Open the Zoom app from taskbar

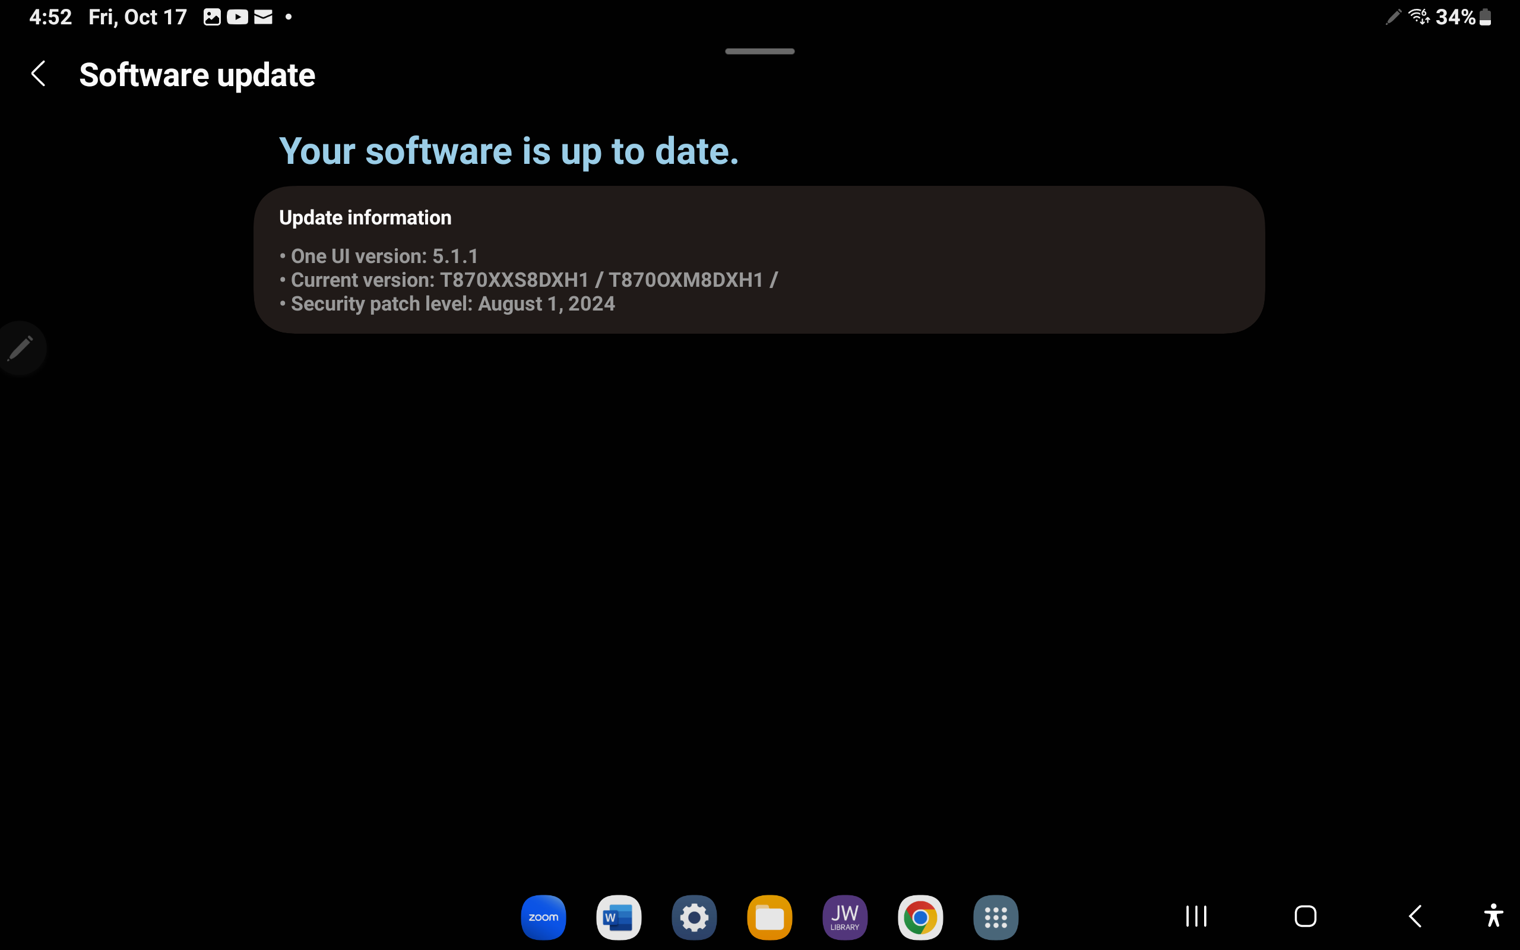543,917
